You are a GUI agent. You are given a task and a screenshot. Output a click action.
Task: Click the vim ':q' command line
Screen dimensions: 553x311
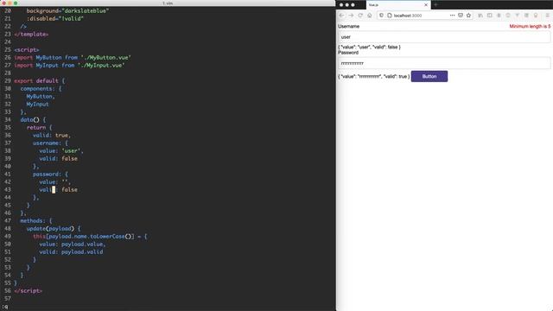[5, 307]
